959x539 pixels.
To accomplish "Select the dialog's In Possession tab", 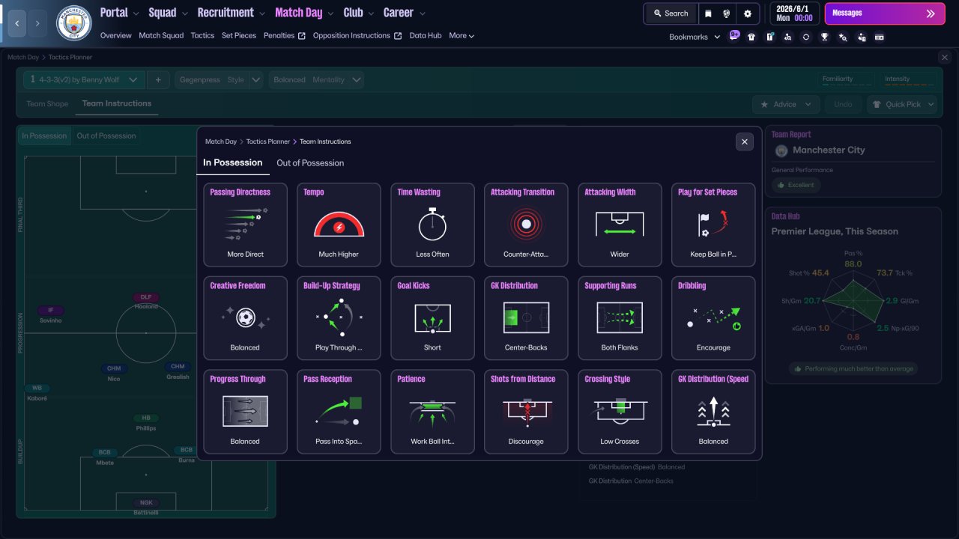I will 232,162.
